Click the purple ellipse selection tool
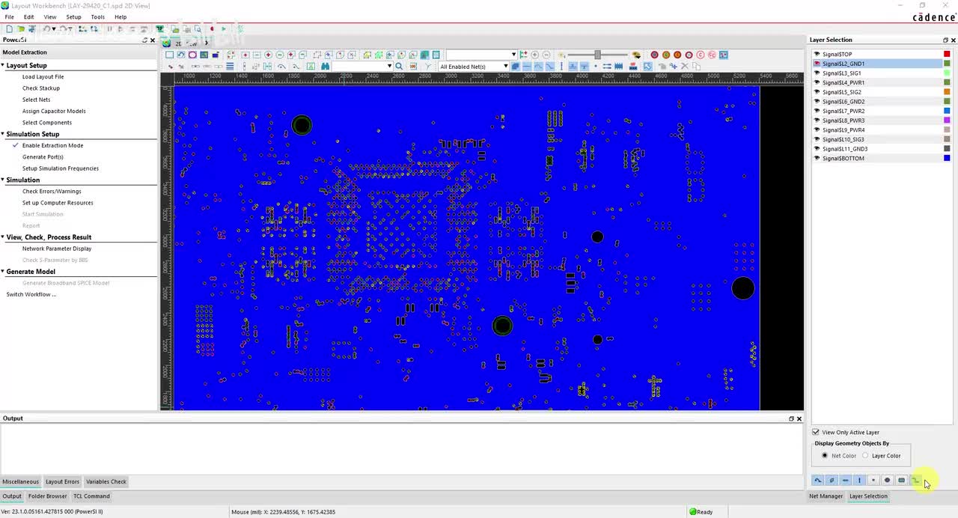Viewport: 958px width, 518px height. [x=192, y=55]
